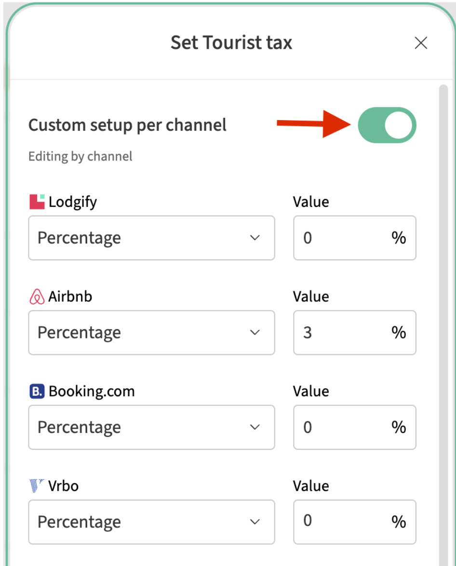This screenshot has height=566, width=456.
Task: Click the chevron arrow in Airbnb dropdown
Action: [255, 333]
